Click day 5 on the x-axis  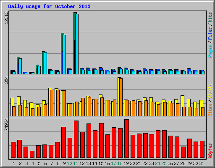39,163
